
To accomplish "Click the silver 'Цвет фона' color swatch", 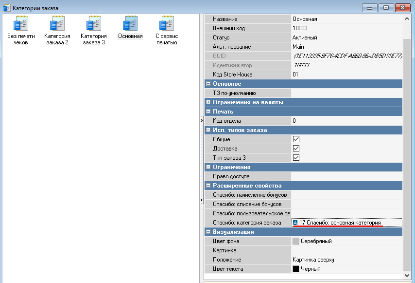I will pyautogui.click(x=296, y=241).
